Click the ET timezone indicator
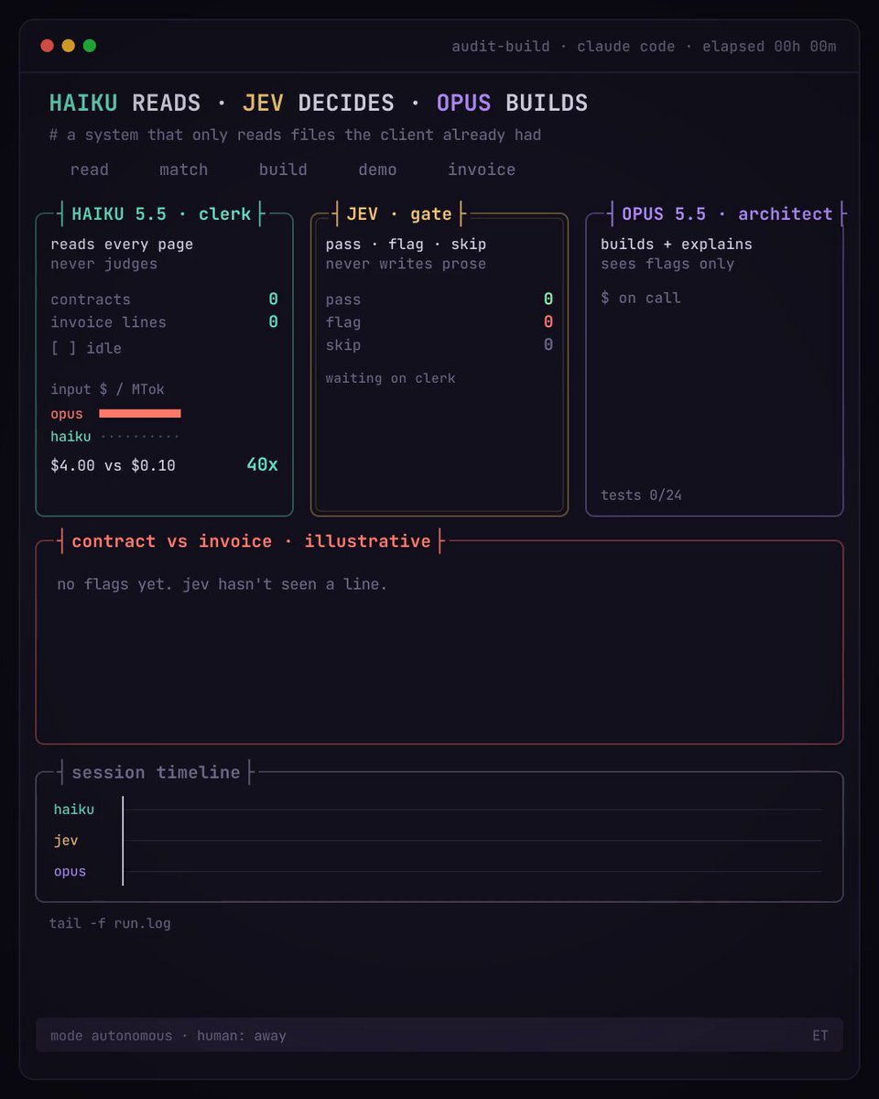Image resolution: width=879 pixels, height=1099 pixels. pos(820,1036)
